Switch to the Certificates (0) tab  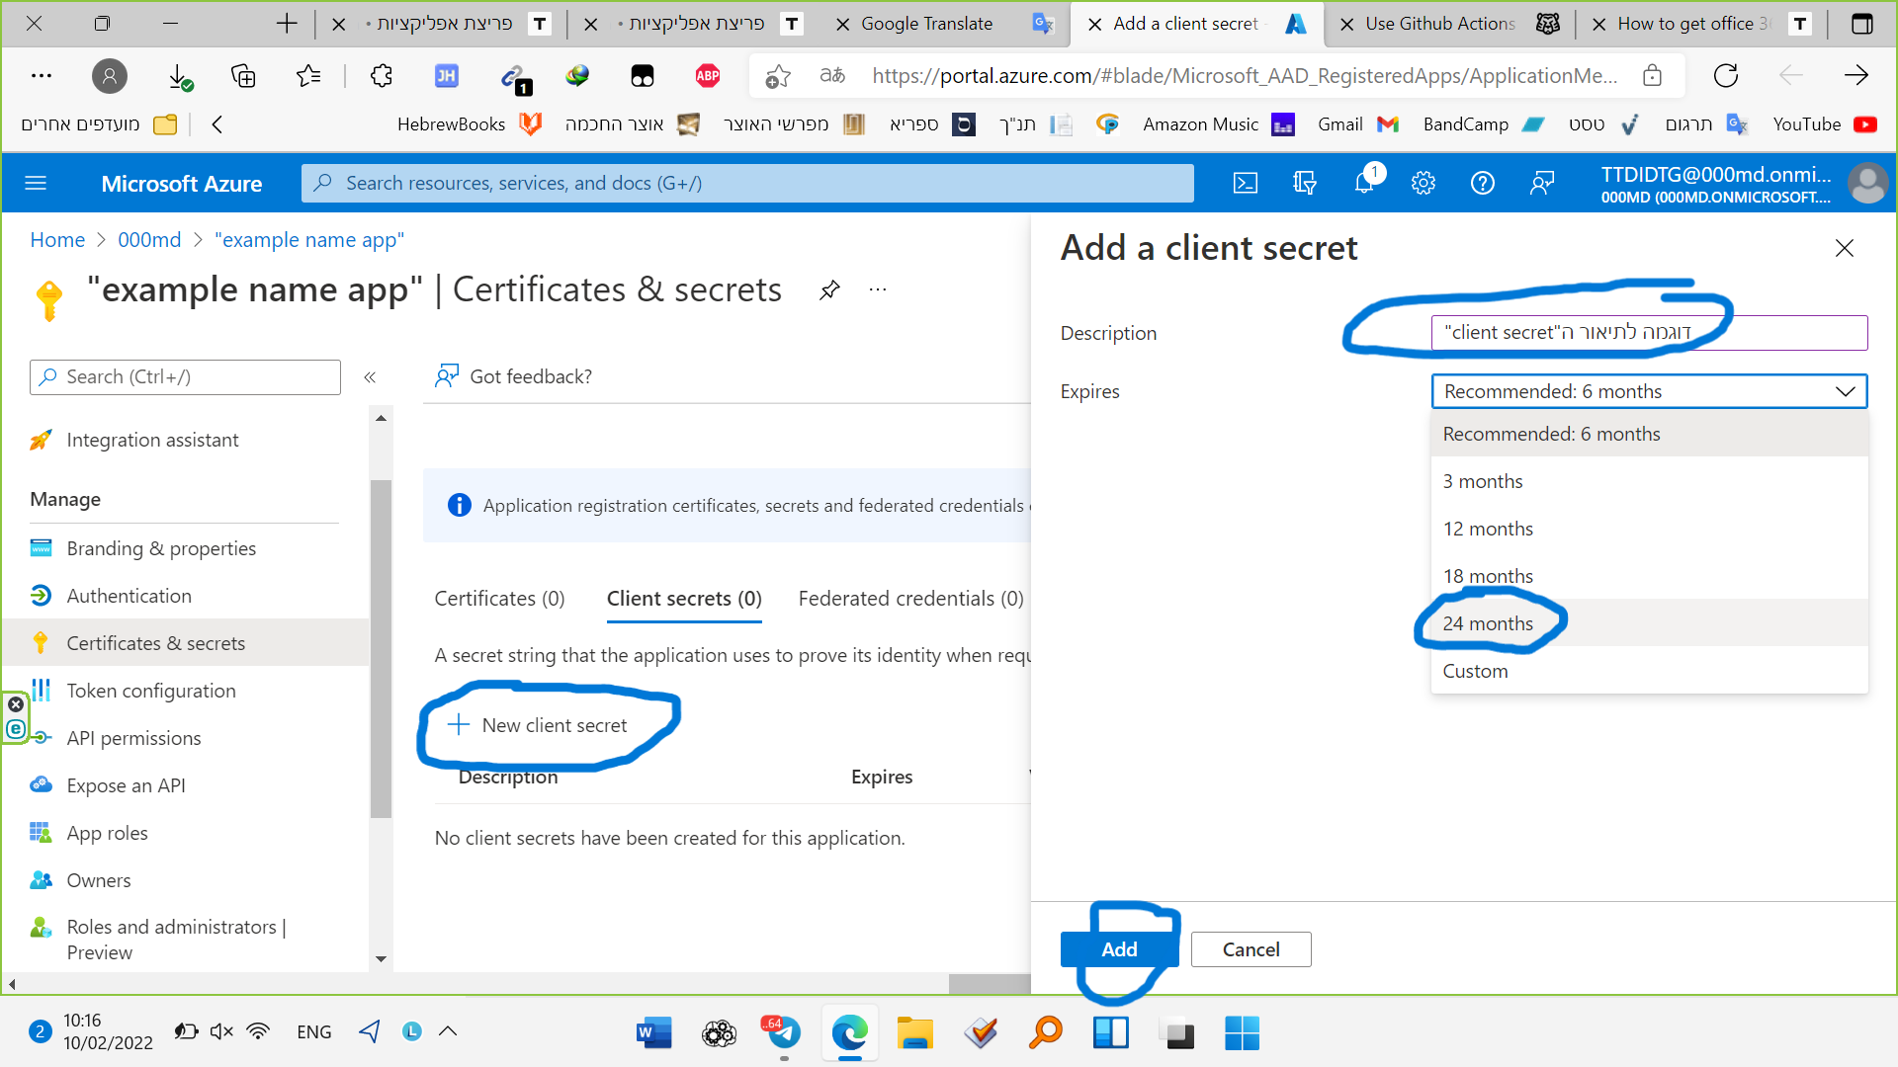tap(499, 599)
